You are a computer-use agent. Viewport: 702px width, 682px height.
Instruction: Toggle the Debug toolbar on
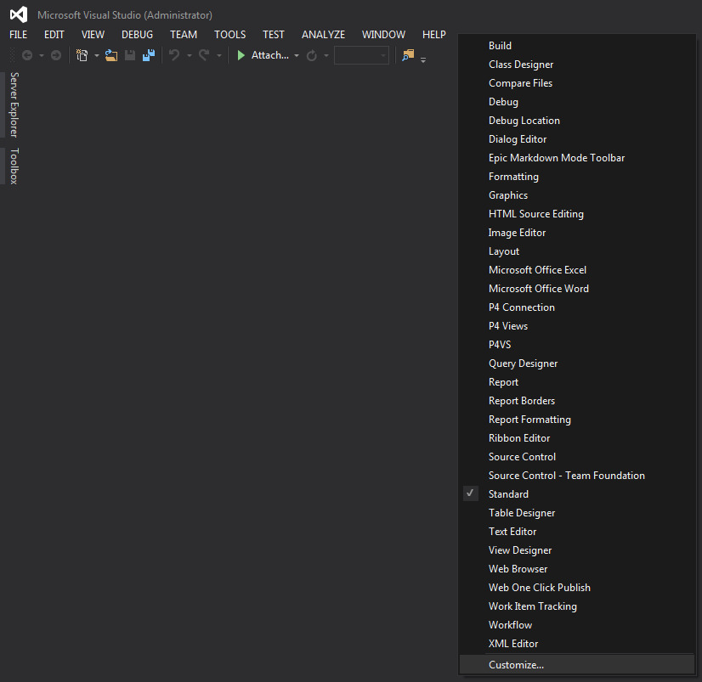(503, 101)
